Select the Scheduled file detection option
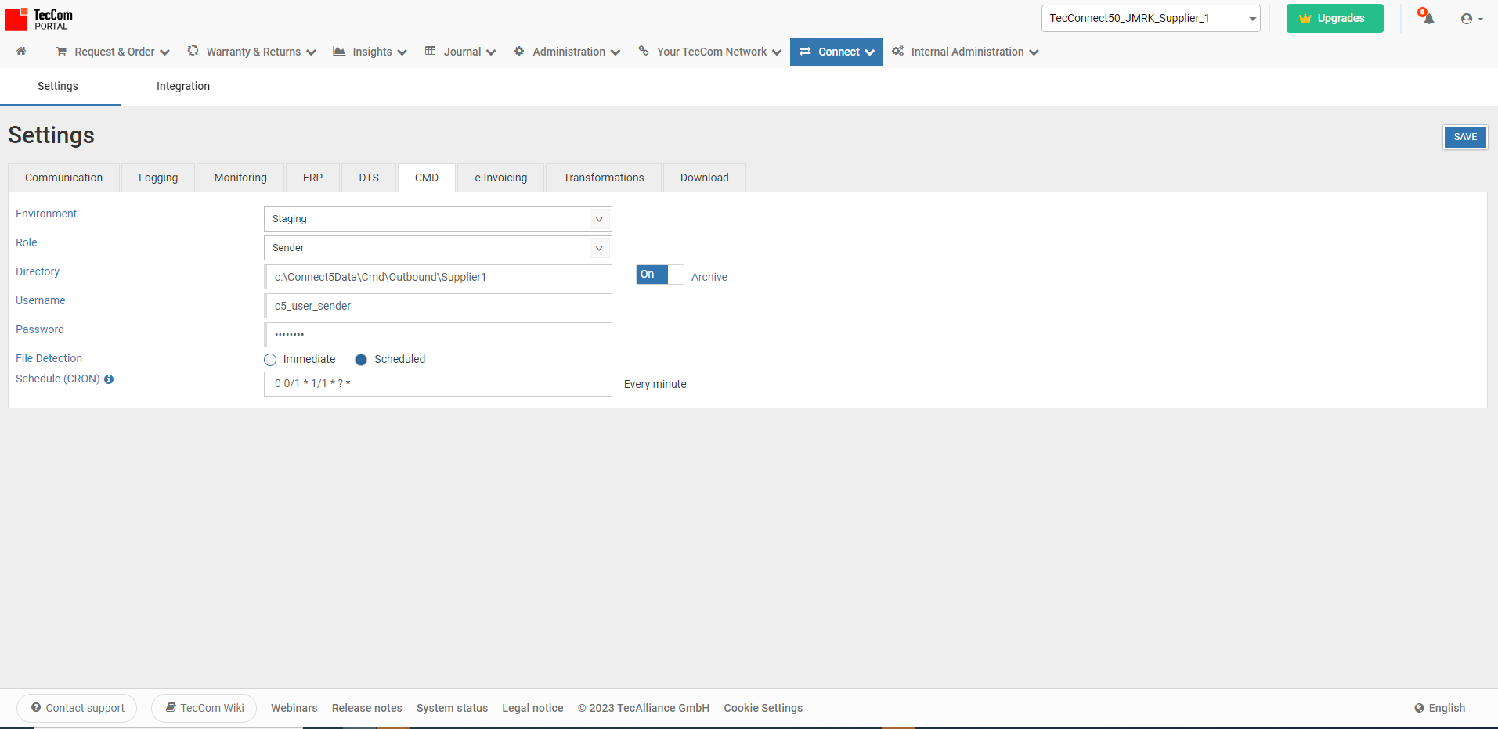This screenshot has width=1498, height=729. 361,360
